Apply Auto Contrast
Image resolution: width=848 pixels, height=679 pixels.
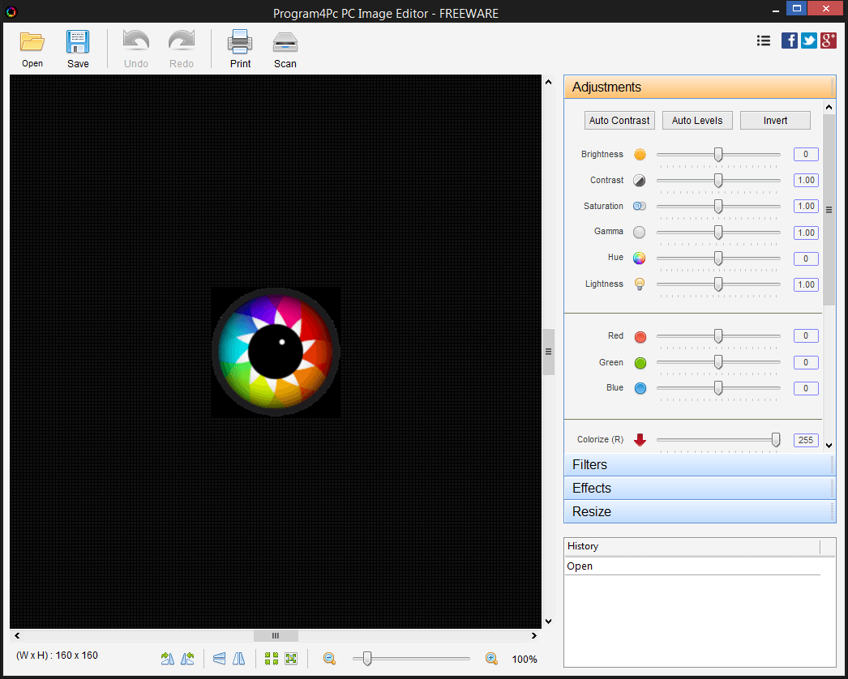[619, 121]
